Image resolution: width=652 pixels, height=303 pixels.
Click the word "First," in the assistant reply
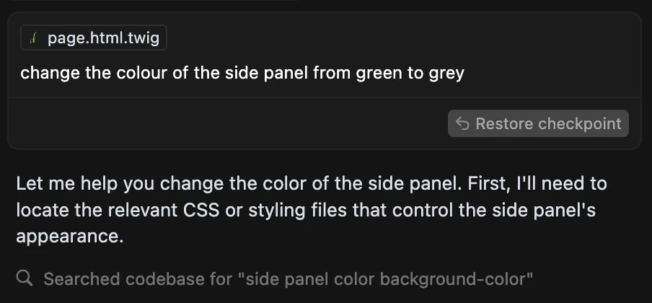tap(487, 183)
